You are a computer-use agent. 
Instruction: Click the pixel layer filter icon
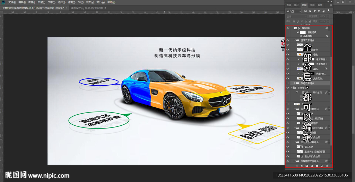tap(305, 11)
